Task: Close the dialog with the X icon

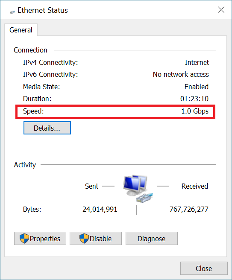Action: [221, 10]
